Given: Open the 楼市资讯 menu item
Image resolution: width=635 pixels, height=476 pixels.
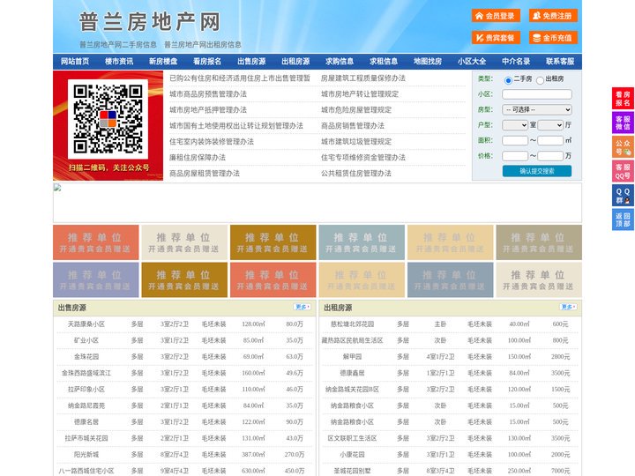Looking at the screenshot, I should click(119, 62).
